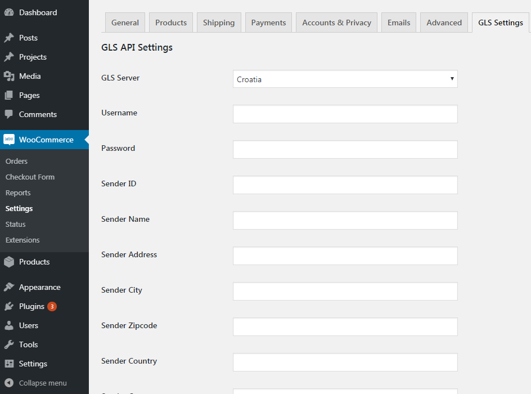Focus the Username input field
This screenshot has width=531, height=394.
pos(345,114)
